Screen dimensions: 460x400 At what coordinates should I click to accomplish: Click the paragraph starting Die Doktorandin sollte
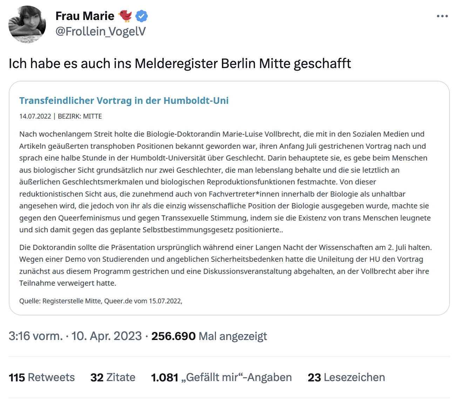(x=224, y=265)
